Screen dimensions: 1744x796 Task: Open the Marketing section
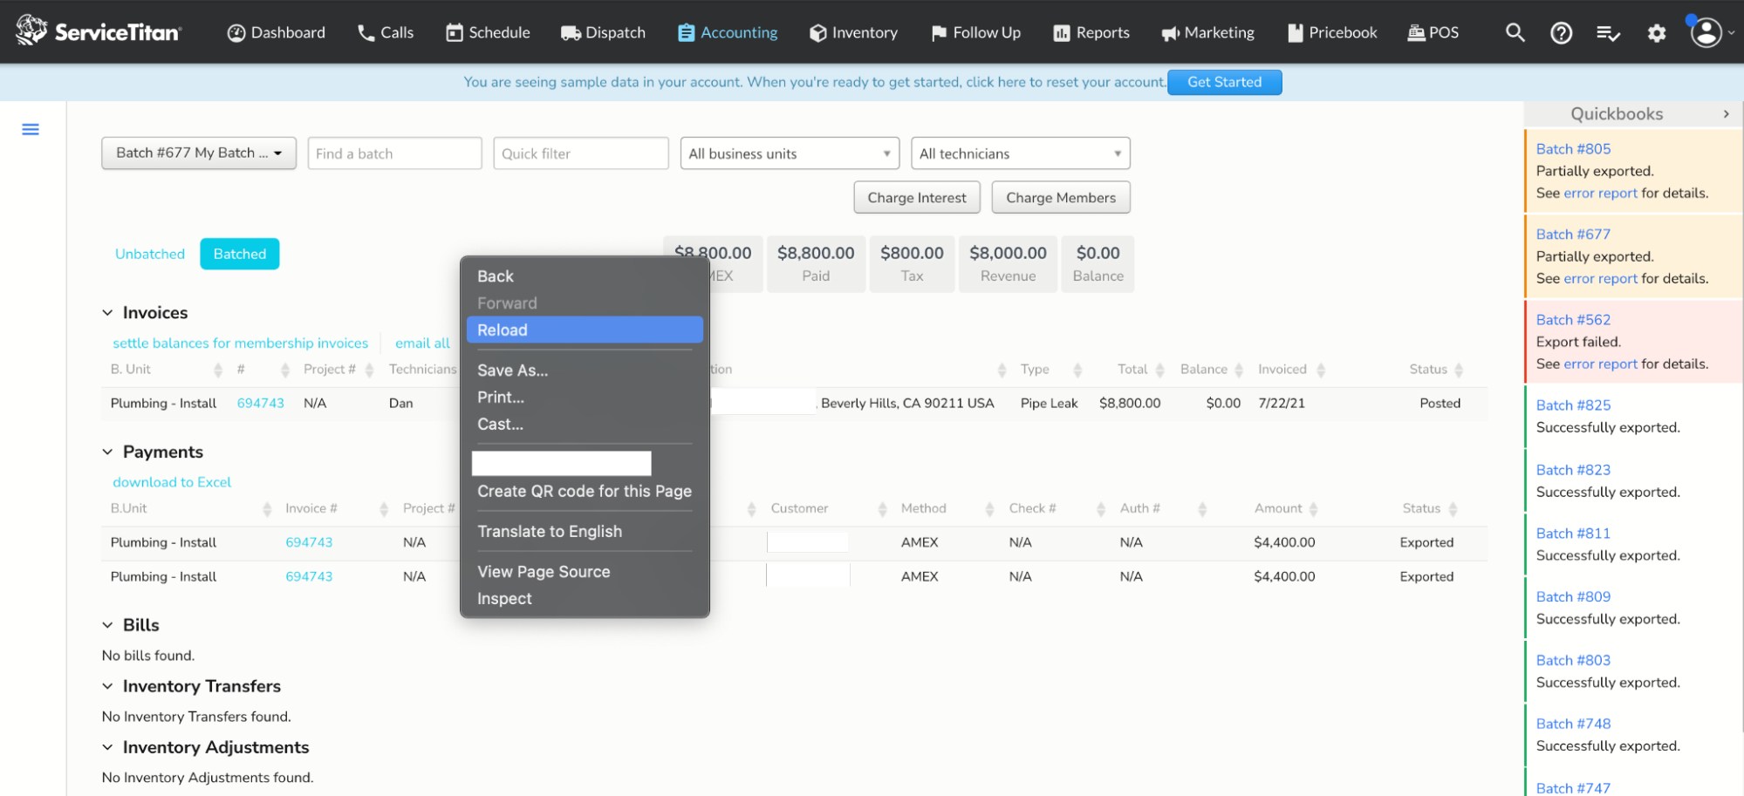point(1207,32)
